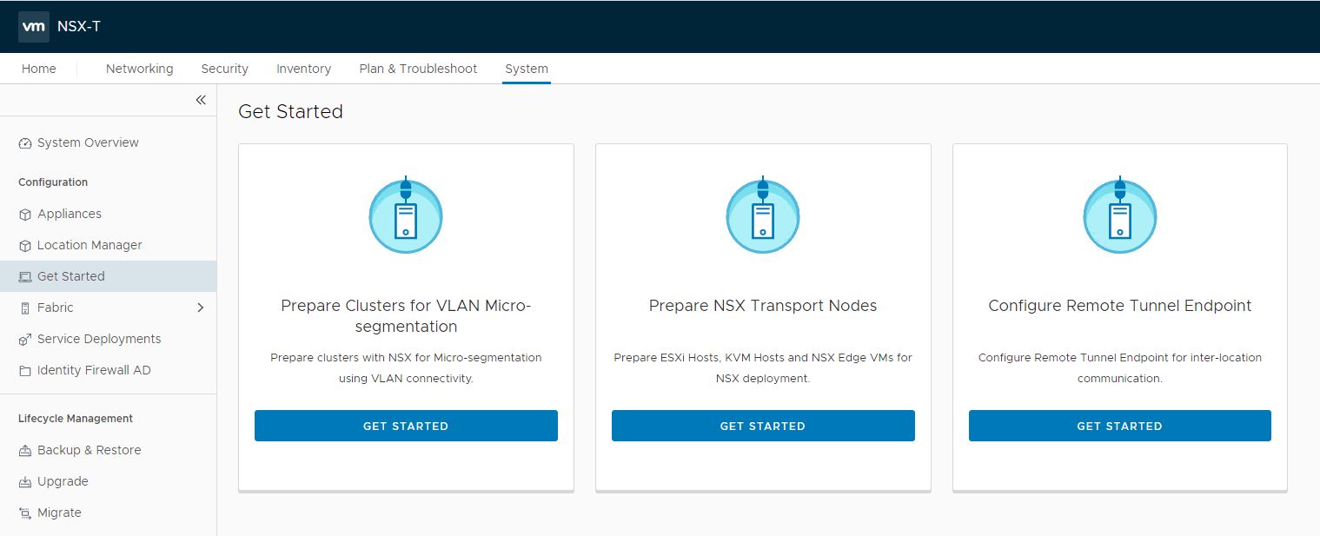The height and width of the screenshot is (536, 1320).
Task: Expand the Fabric submenu arrow
Action: [x=201, y=308]
